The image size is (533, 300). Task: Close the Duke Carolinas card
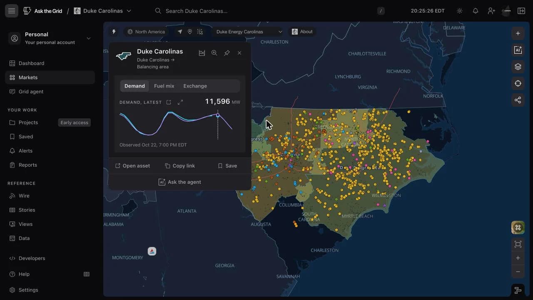pos(239,53)
